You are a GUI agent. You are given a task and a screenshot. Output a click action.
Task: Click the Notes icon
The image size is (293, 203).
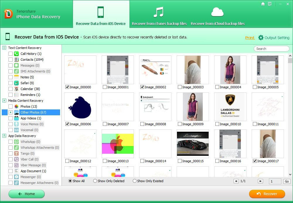point(16,77)
